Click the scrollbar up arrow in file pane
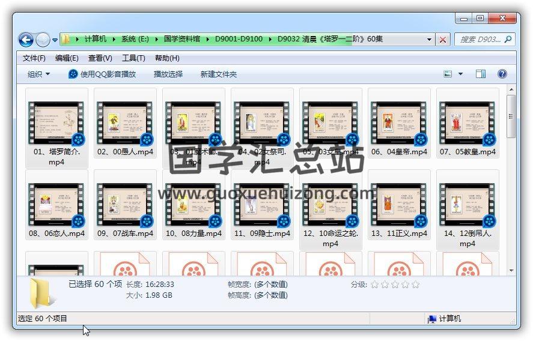This screenshot has width=533, height=344. coord(511,89)
